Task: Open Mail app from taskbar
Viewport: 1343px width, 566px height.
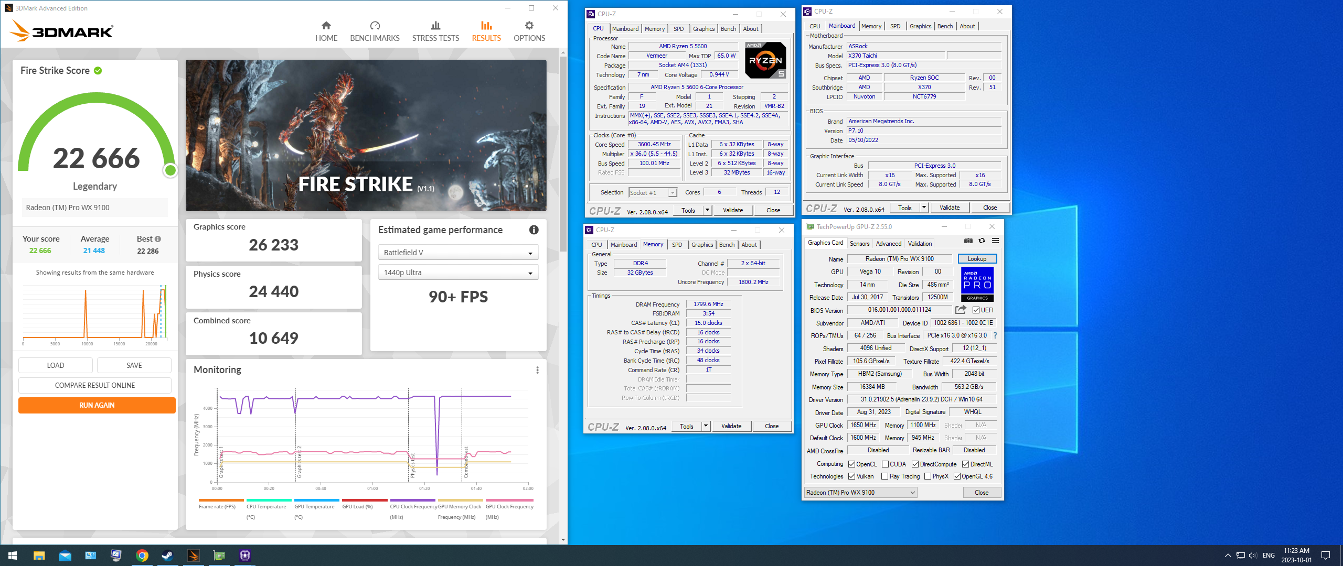Action: [x=65, y=556]
